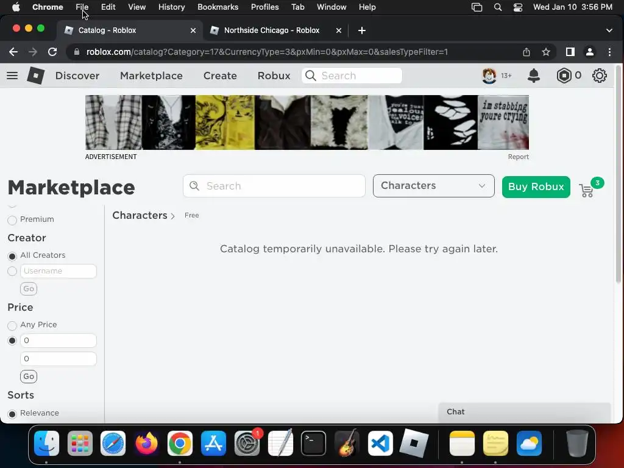Open Finder from the dock
This screenshot has height=468, width=624.
tap(46, 444)
